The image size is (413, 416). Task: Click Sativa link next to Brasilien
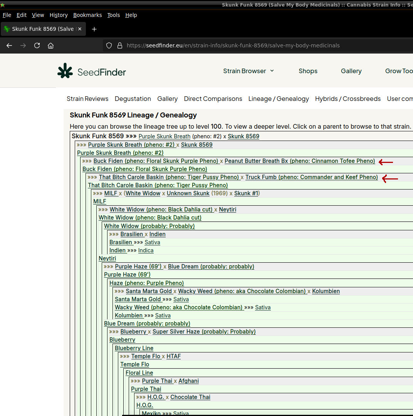(152, 242)
